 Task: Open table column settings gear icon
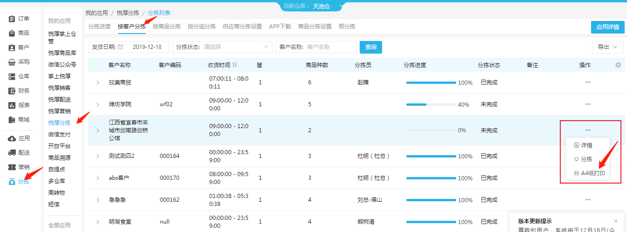coord(618,65)
